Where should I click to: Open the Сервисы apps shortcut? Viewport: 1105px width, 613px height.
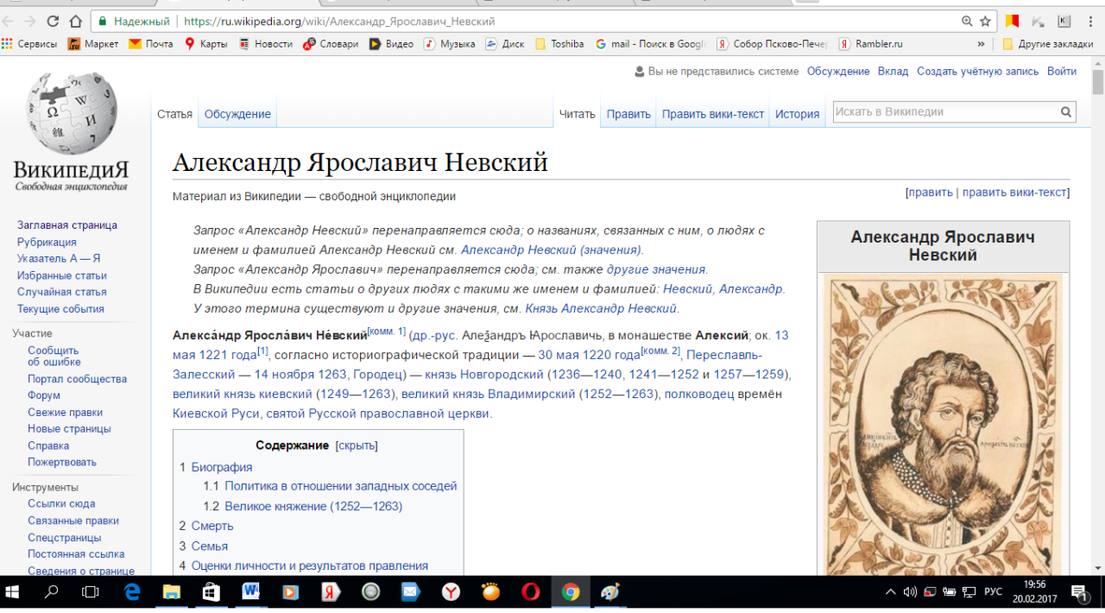click(x=29, y=44)
